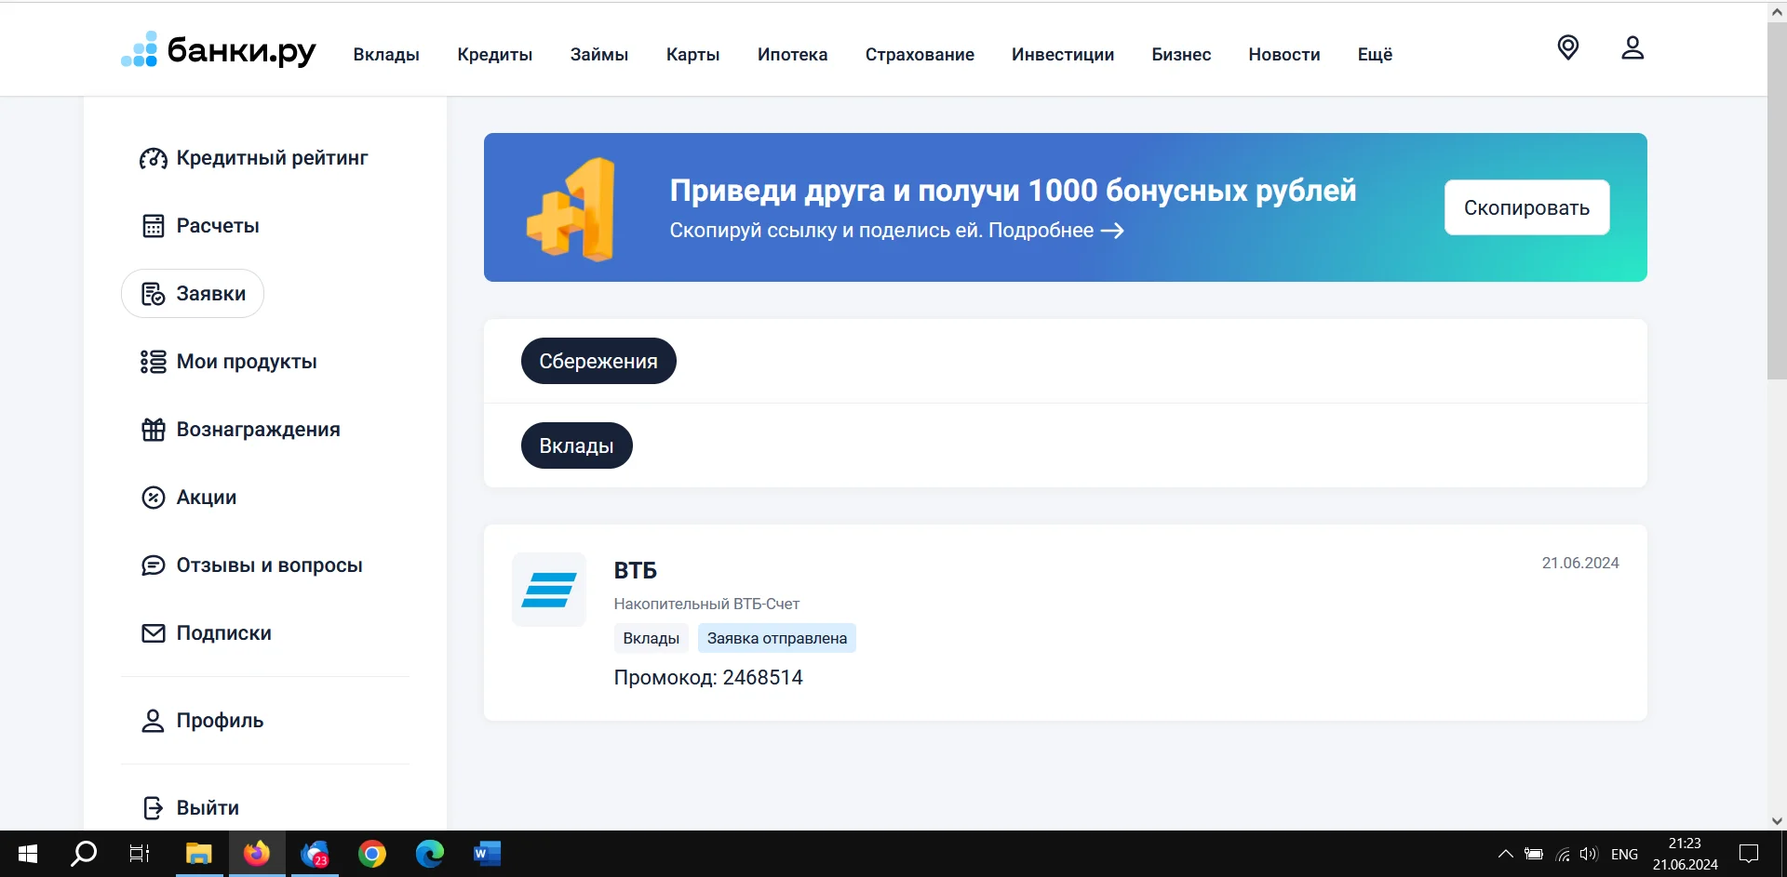Select the Сбережения filter chip
This screenshot has width=1787, height=877.
coord(598,361)
